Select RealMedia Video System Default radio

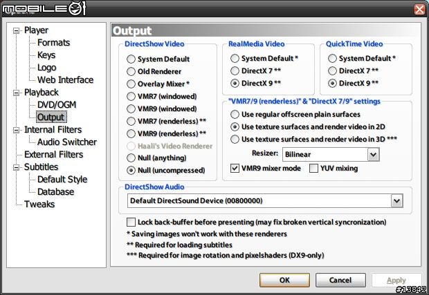click(x=235, y=58)
